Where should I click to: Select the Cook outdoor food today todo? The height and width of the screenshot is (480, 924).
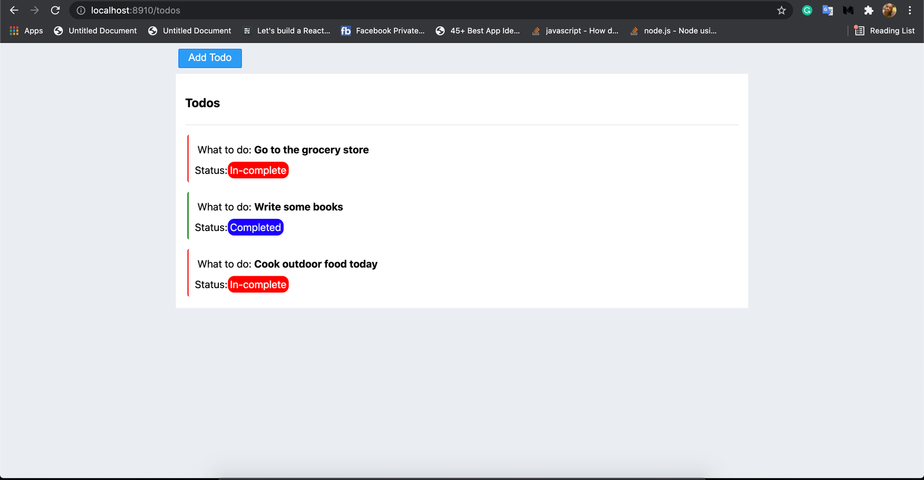316,264
